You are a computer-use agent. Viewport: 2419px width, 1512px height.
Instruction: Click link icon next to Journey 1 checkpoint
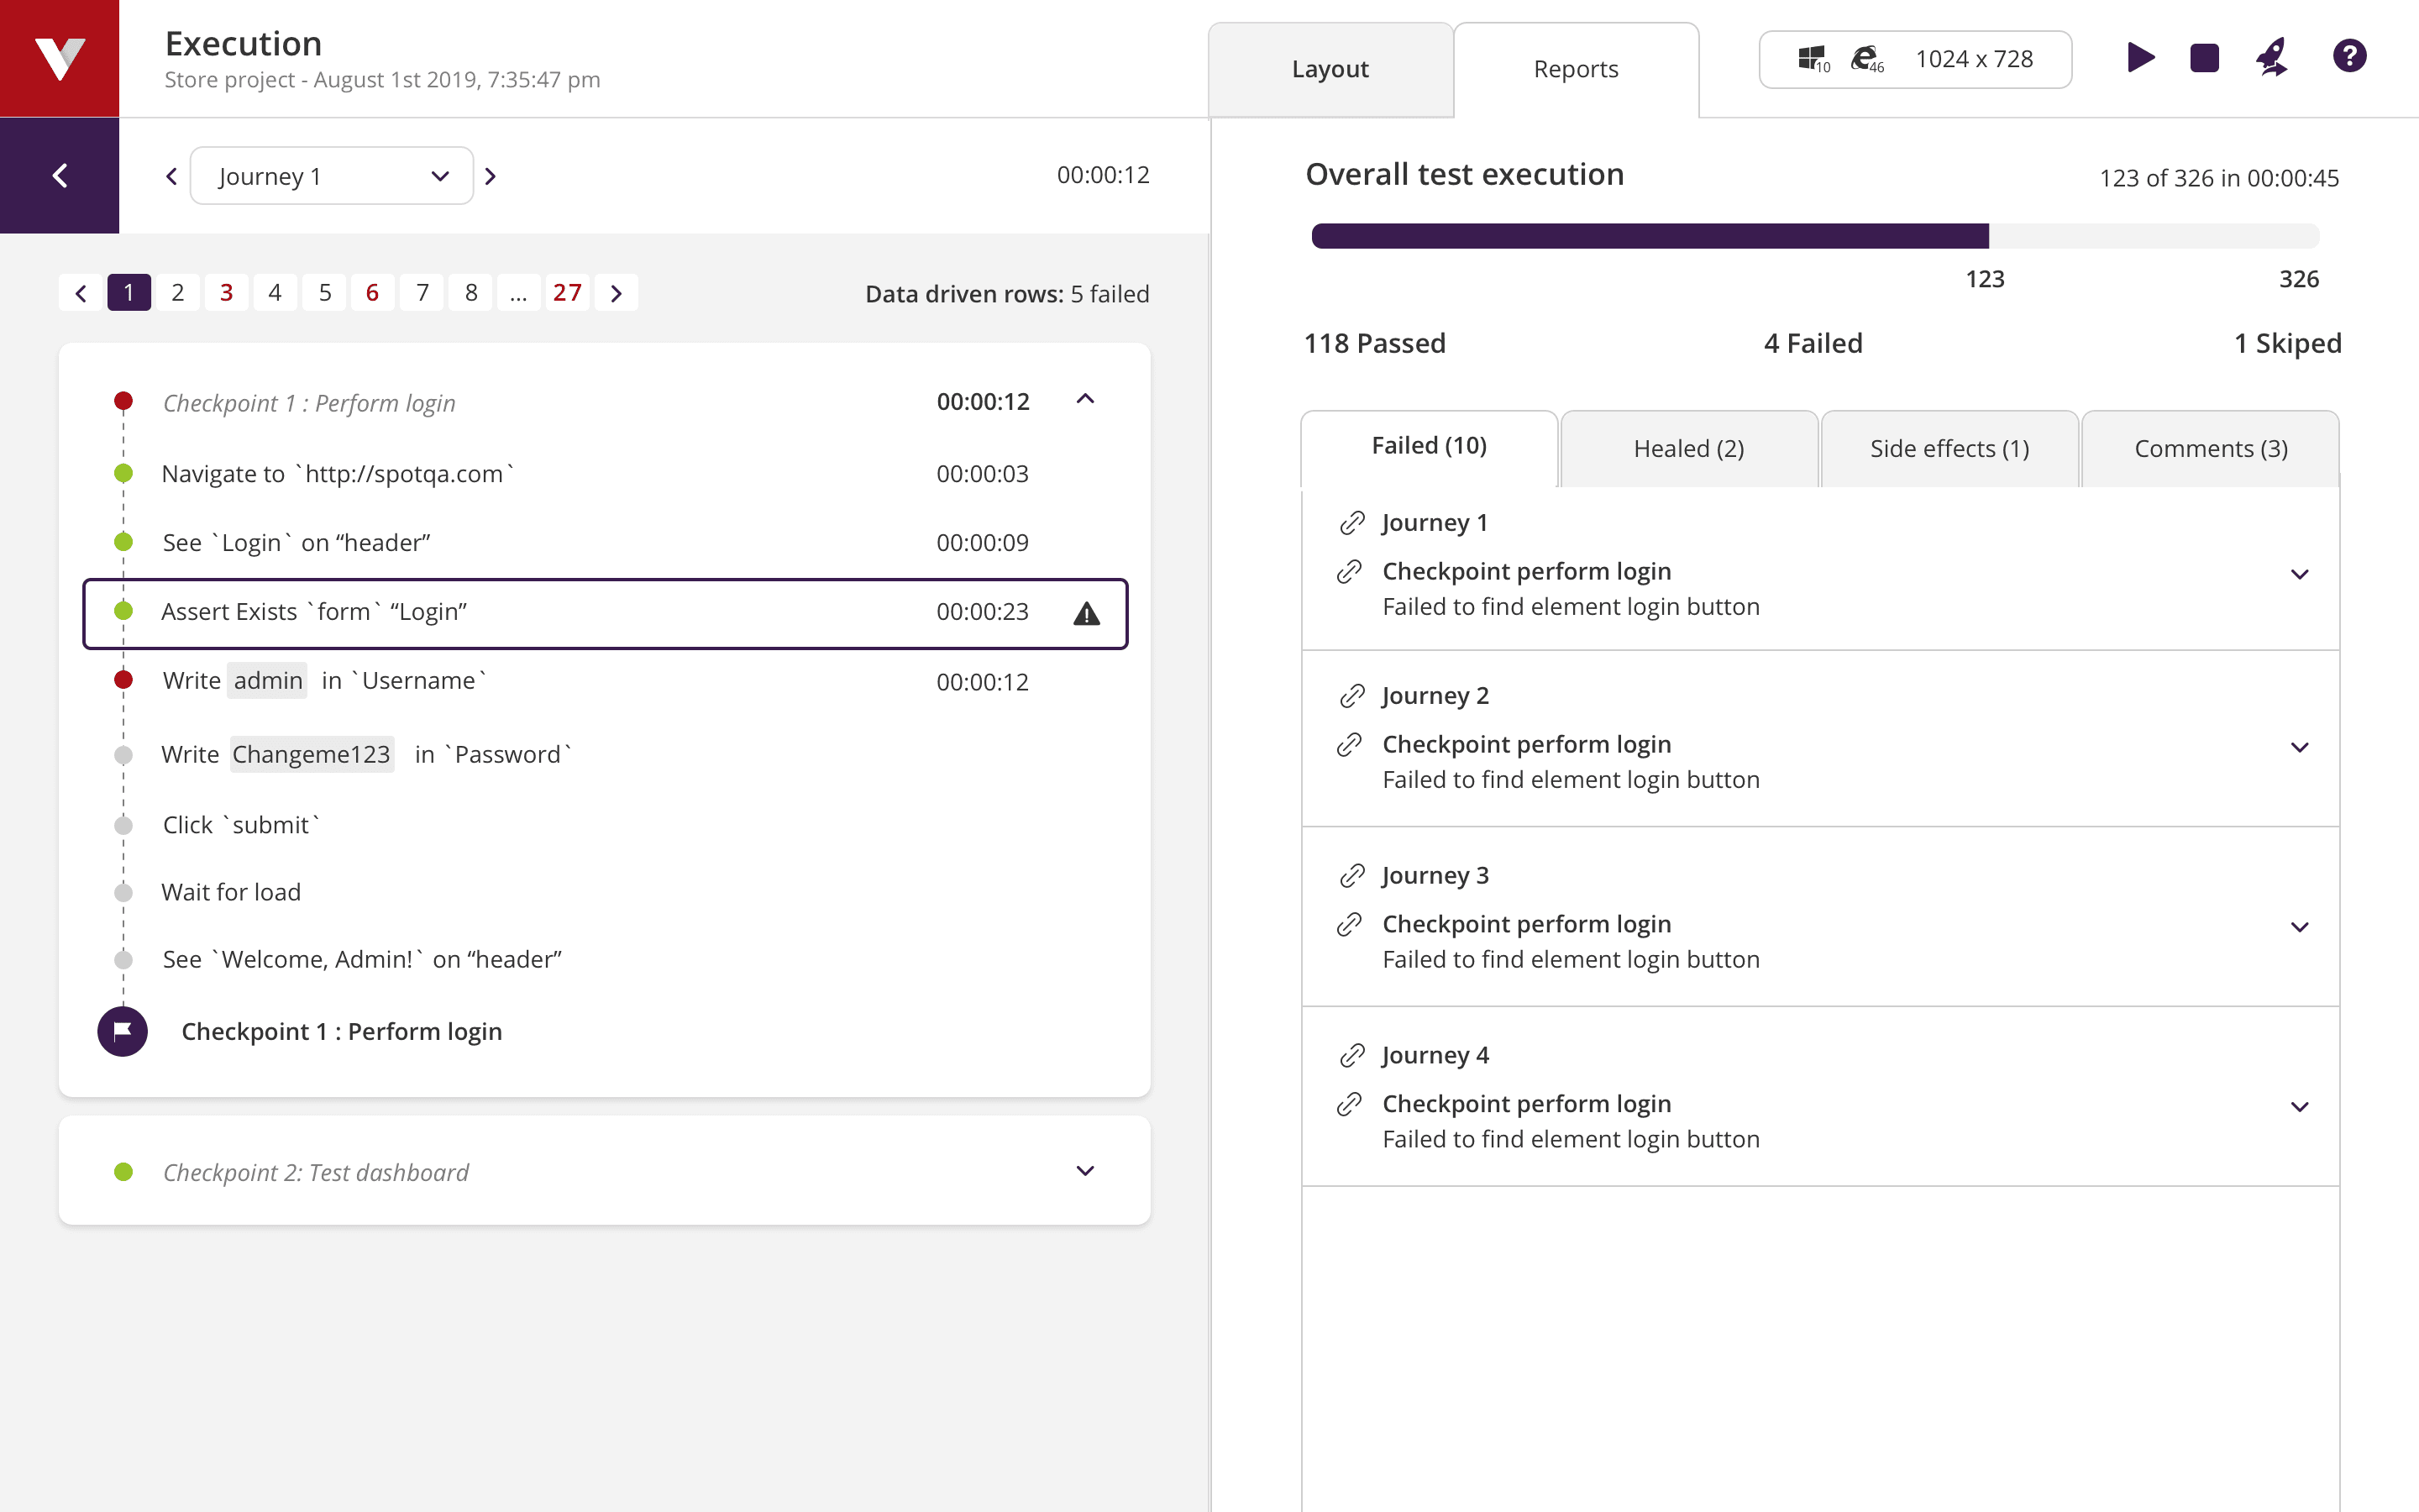tap(1350, 572)
